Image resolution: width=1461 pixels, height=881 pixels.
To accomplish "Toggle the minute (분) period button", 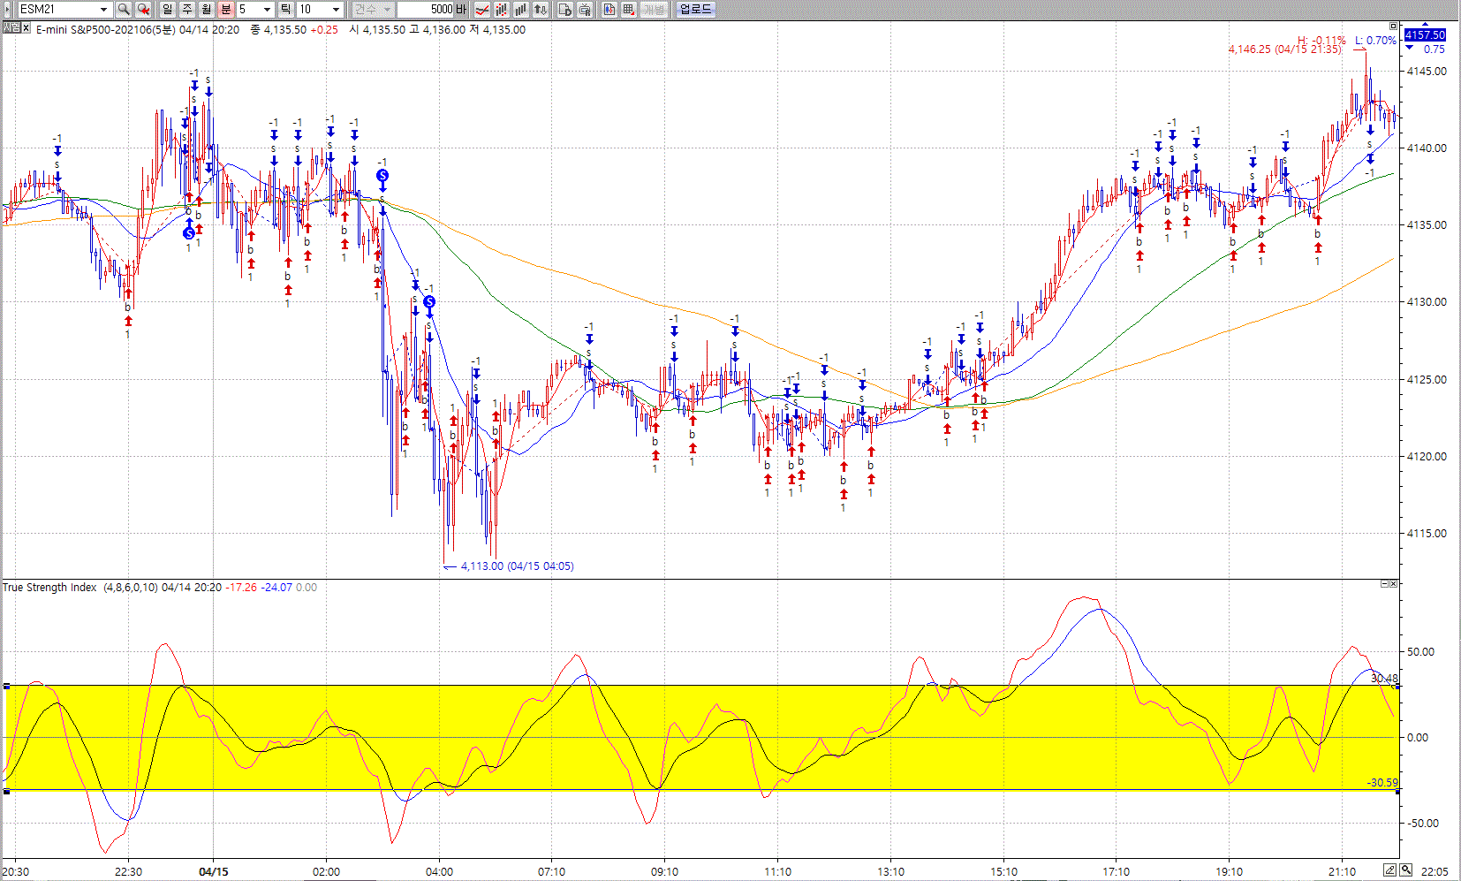I will [225, 9].
